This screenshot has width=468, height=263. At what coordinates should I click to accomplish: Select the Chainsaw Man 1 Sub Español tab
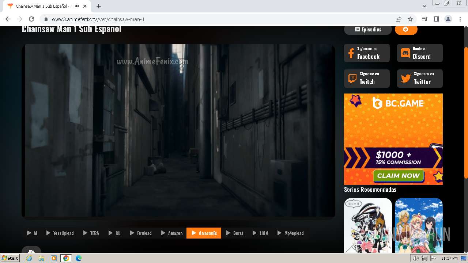[46, 6]
